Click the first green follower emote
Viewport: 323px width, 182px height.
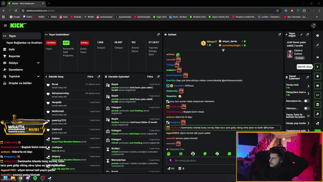pos(169,154)
